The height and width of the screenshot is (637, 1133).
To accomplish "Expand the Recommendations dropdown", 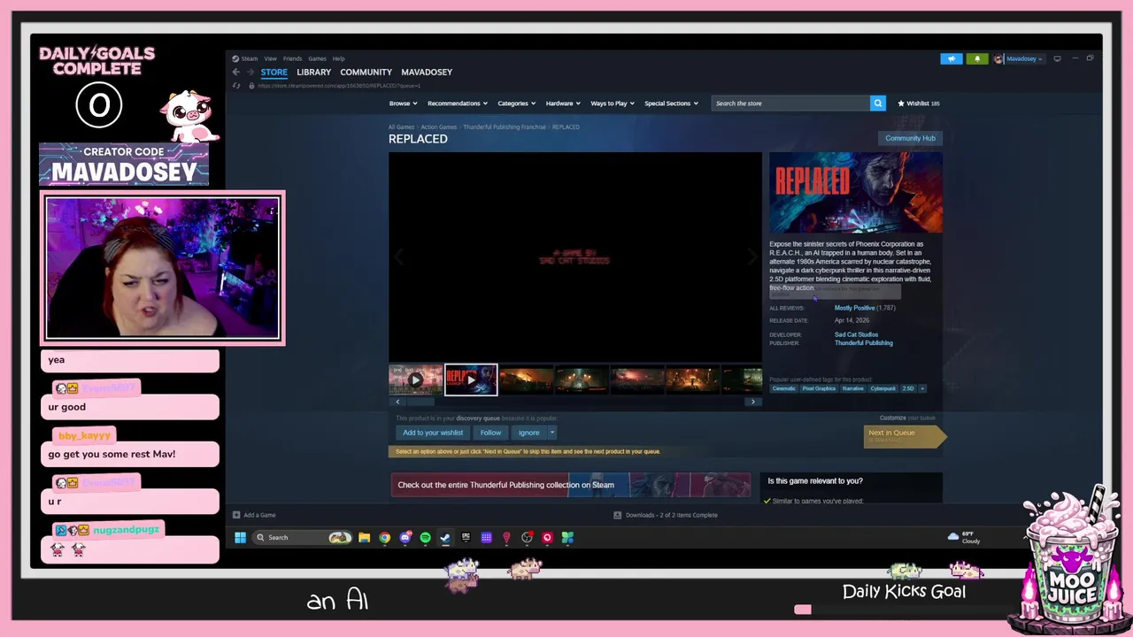I will (x=457, y=104).
